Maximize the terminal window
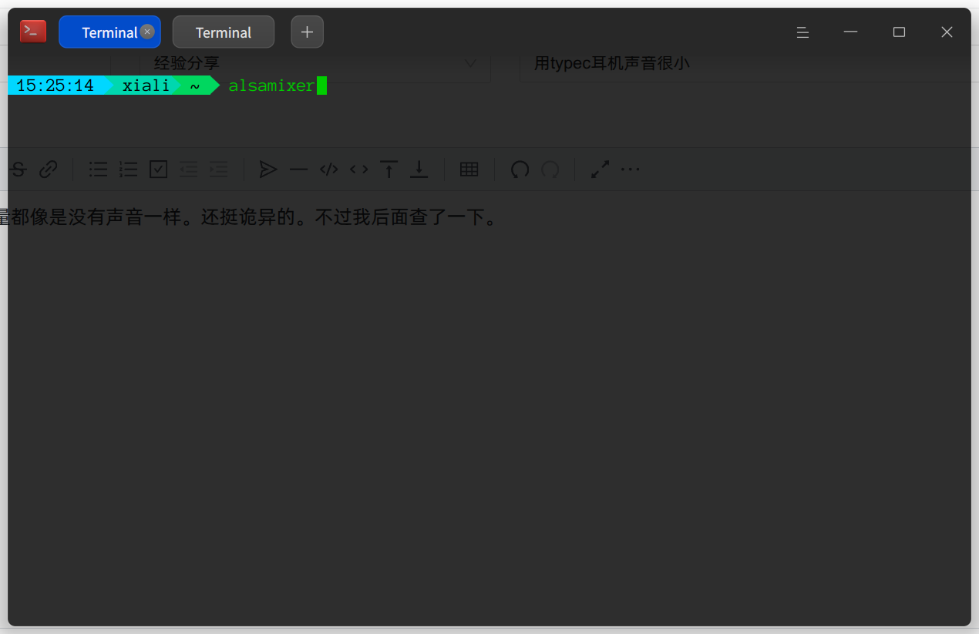The image size is (979, 634). coord(899,32)
